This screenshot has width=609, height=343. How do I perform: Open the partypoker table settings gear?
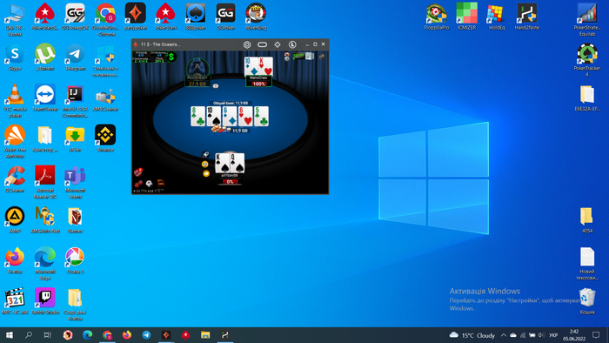coord(246,44)
